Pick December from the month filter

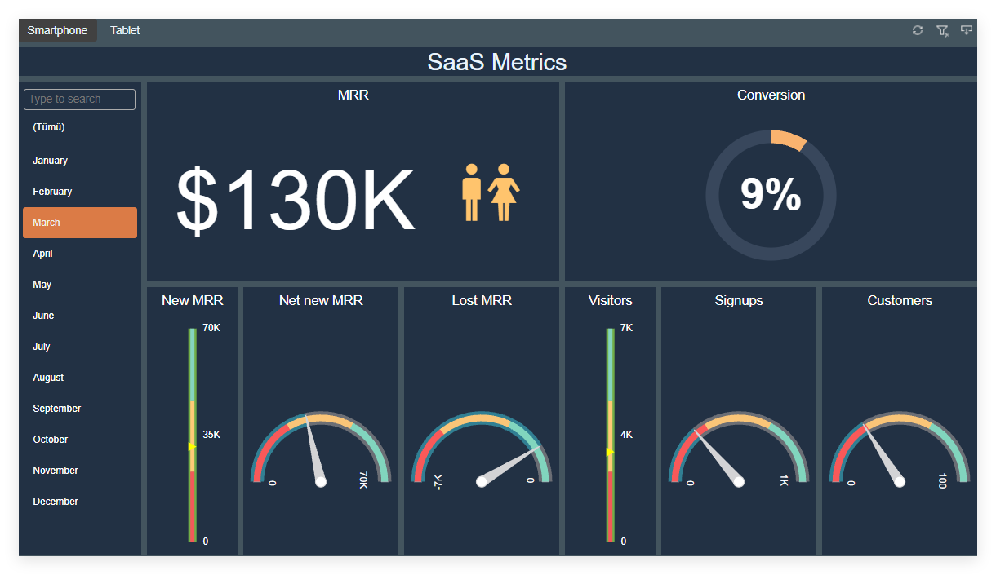tap(56, 502)
